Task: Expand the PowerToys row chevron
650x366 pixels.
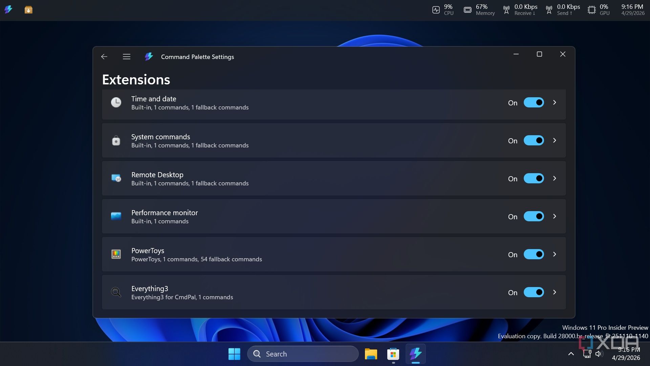Action: click(x=555, y=254)
